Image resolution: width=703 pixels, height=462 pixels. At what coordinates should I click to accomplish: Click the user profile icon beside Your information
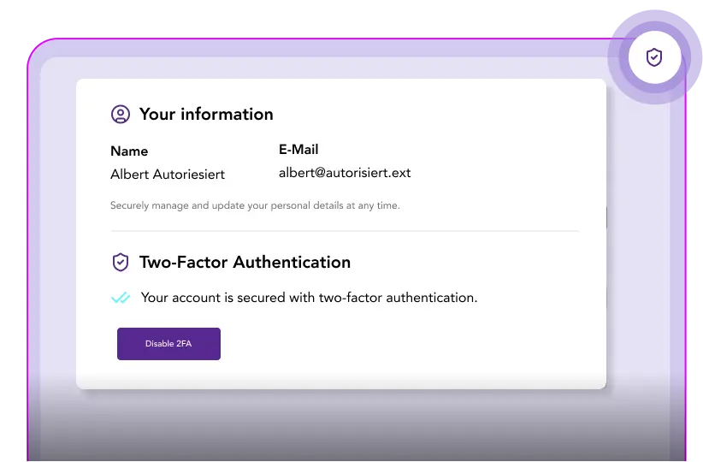tap(121, 115)
